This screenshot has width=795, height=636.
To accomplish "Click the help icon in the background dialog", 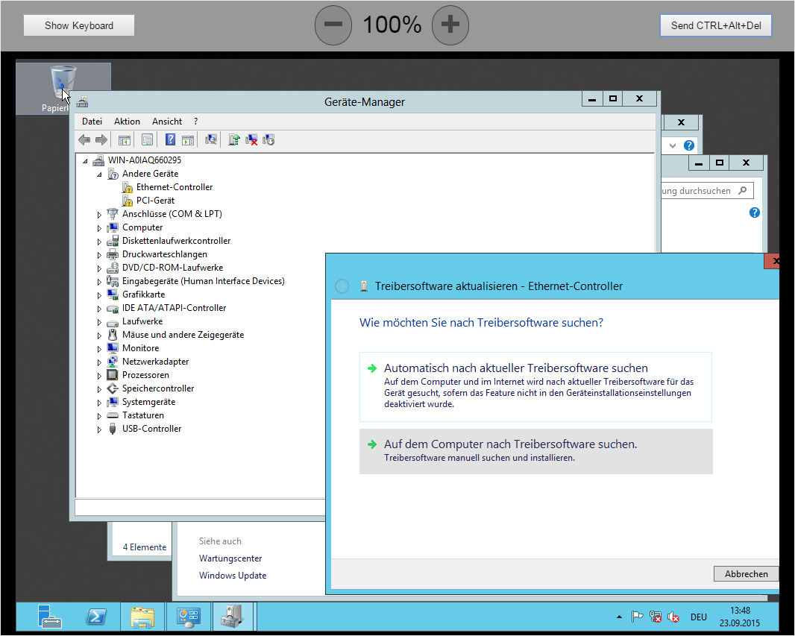I will [688, 145].
